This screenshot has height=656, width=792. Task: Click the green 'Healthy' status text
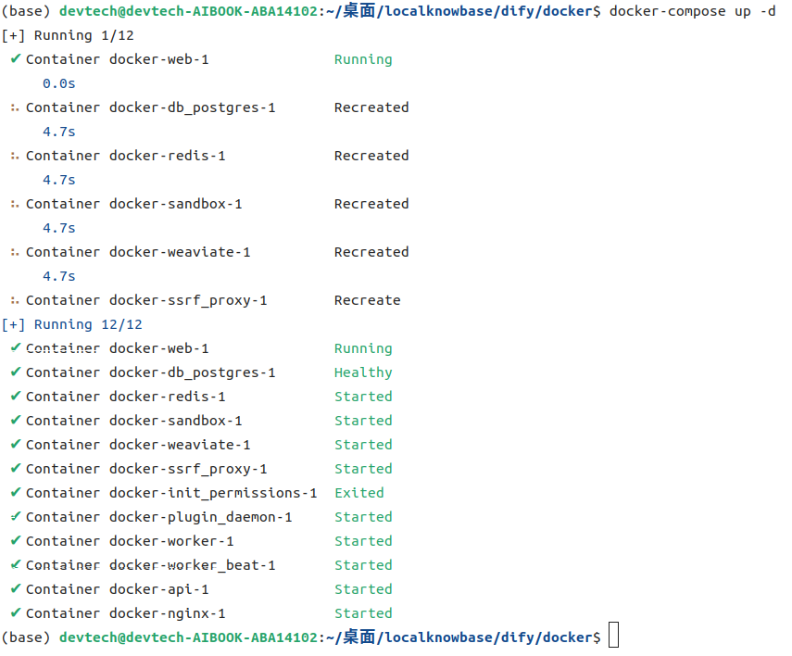[363, 373]
